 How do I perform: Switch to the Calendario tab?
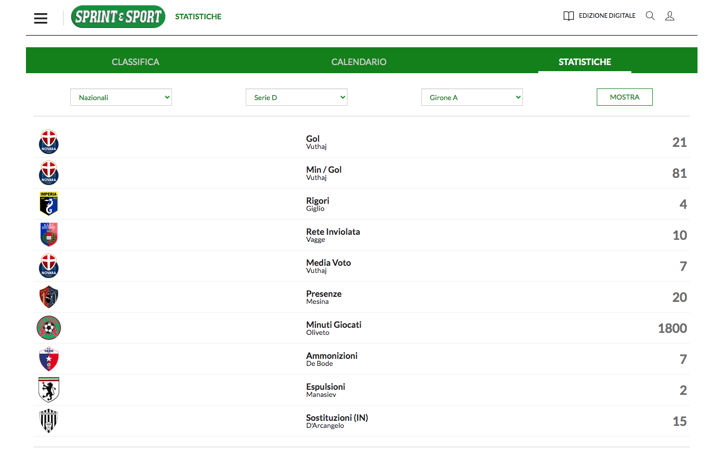click(x=359, y=61)
